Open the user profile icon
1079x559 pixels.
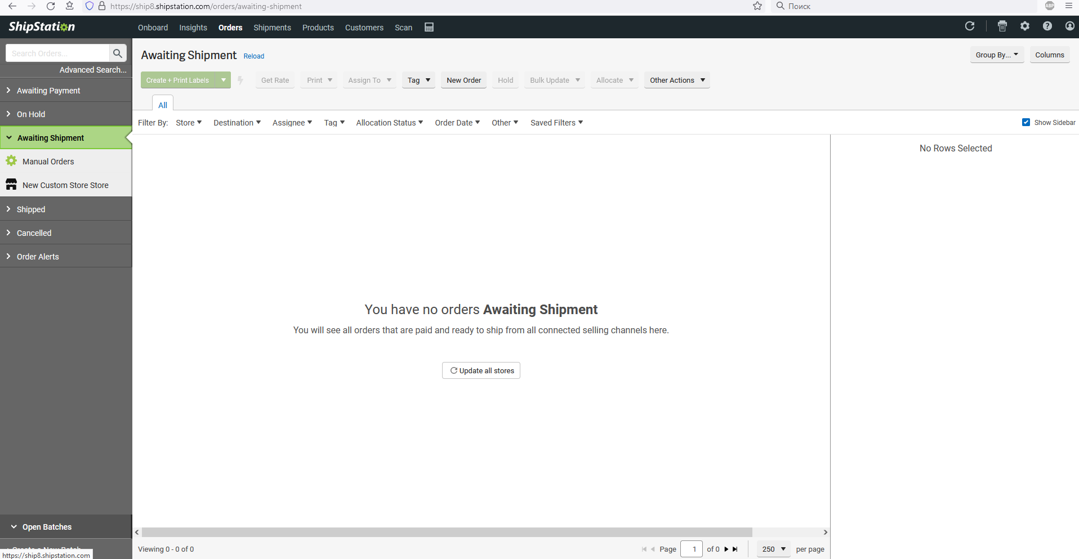click(1070, 26)
